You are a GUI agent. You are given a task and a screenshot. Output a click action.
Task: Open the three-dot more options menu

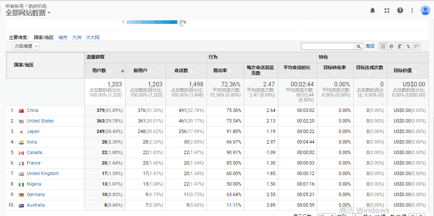coord(412,11)
